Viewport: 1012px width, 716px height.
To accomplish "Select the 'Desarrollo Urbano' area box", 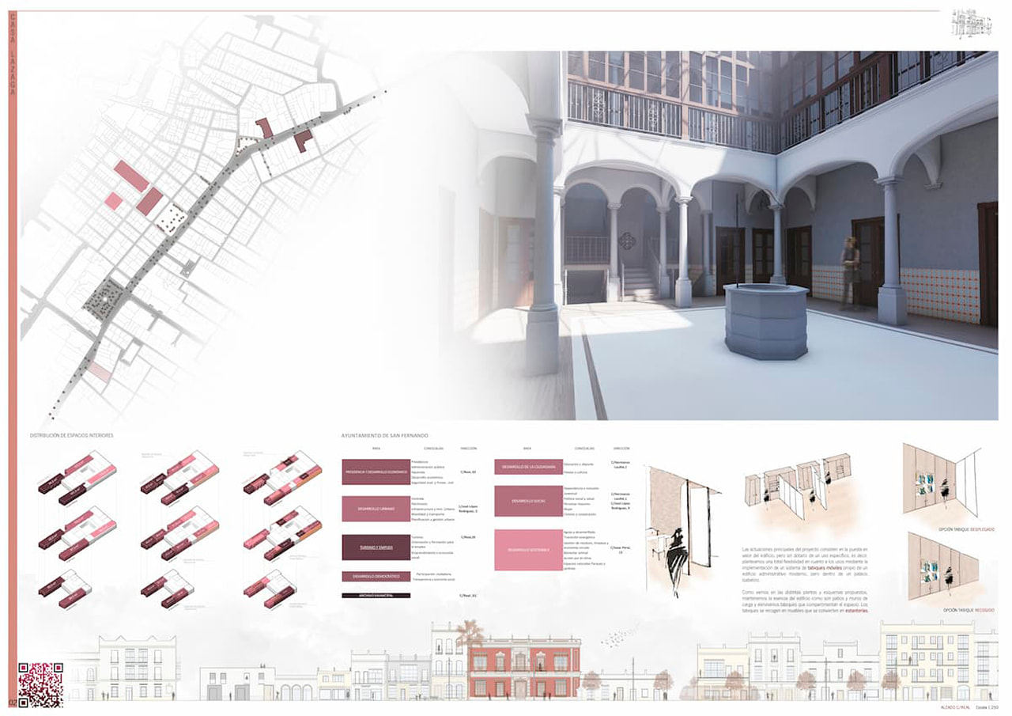I will tap(376, 508).
